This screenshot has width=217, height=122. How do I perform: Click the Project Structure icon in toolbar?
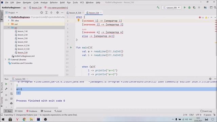[205, 7]
